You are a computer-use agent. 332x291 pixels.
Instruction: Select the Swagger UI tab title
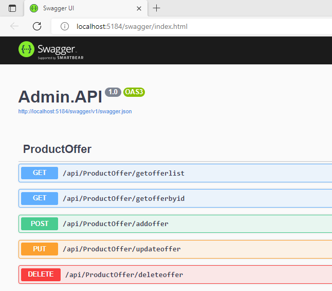59,8
